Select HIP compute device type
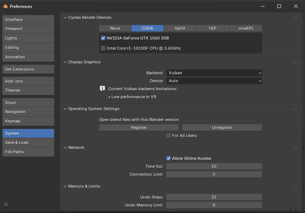305x213 pixels. pos(213,28)
